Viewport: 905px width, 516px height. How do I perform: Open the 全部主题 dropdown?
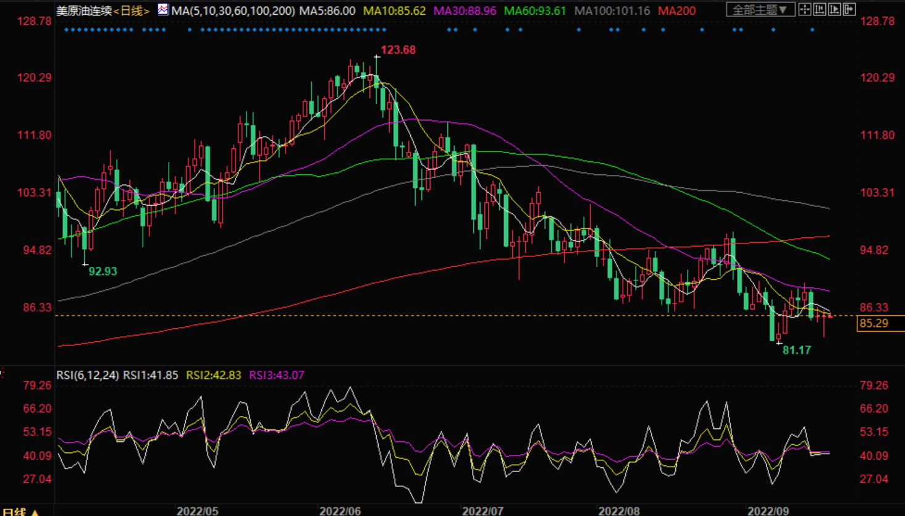[759, 10]
